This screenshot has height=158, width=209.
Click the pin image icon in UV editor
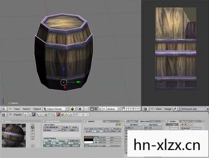[175, 109]
